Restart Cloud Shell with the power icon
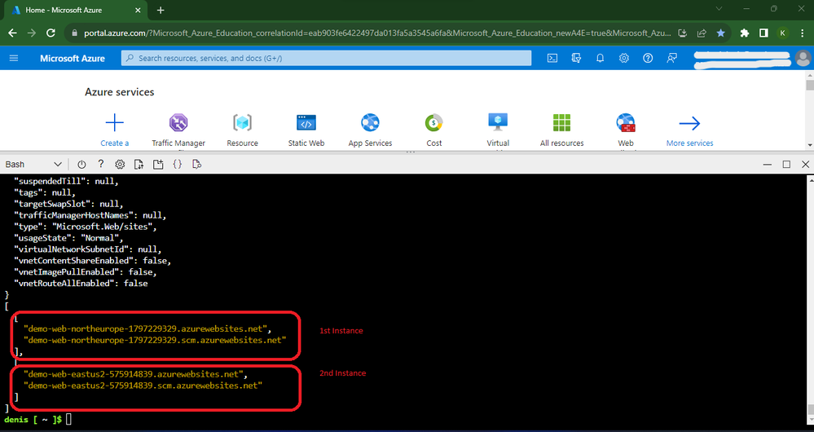 pos(81,164)
